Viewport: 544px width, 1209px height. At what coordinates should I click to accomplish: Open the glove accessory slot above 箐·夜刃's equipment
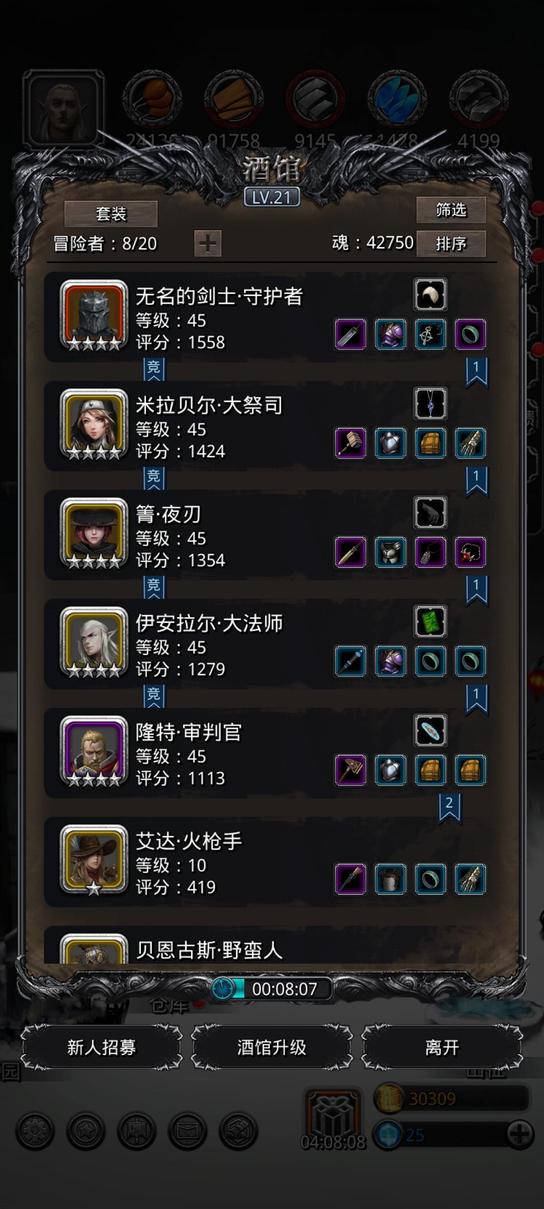(x=431, y=513)
